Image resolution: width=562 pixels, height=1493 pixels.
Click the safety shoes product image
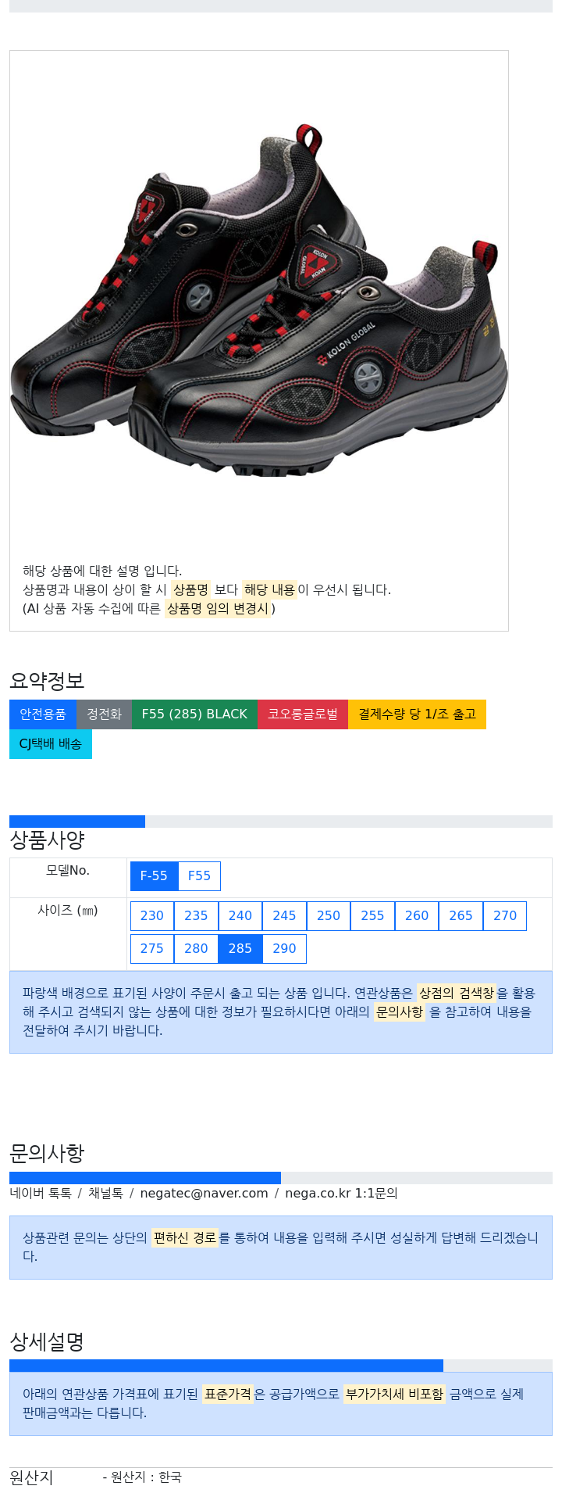coord(259,299)
